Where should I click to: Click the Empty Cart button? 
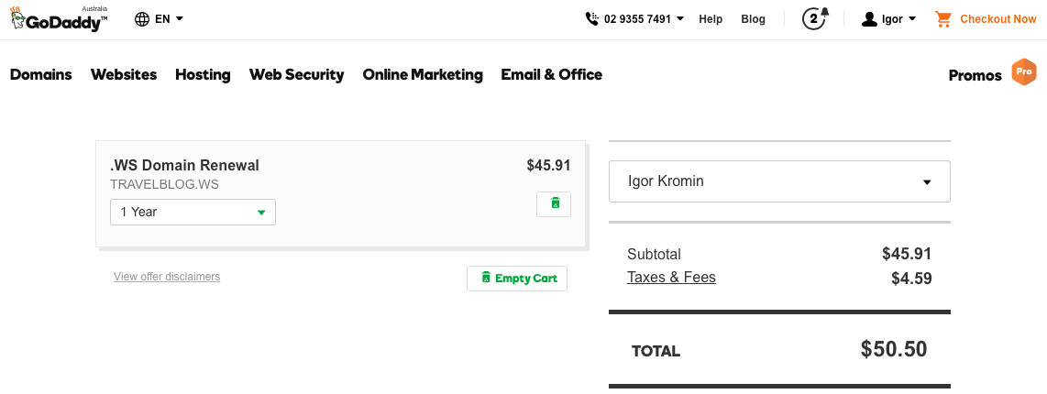click(517, 279)
